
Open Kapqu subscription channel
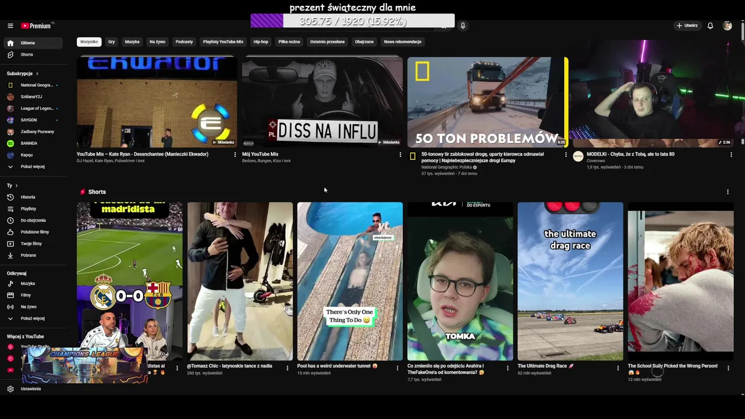pos(32,155)
